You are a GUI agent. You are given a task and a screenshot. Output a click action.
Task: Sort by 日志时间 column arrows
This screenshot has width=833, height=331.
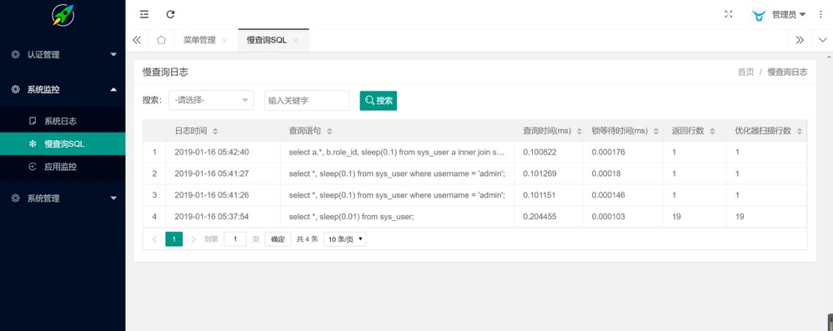(214, 131)
